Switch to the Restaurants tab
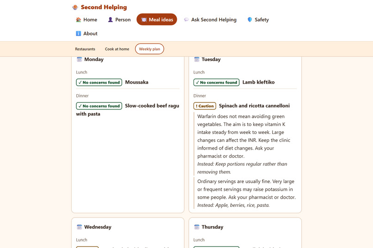The height and width of the screenshot is (248, 373). click(x=85, y=49)
